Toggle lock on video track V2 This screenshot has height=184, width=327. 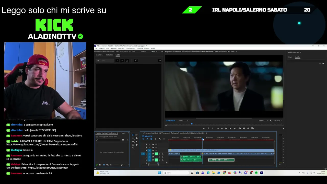tap(146, 147)
